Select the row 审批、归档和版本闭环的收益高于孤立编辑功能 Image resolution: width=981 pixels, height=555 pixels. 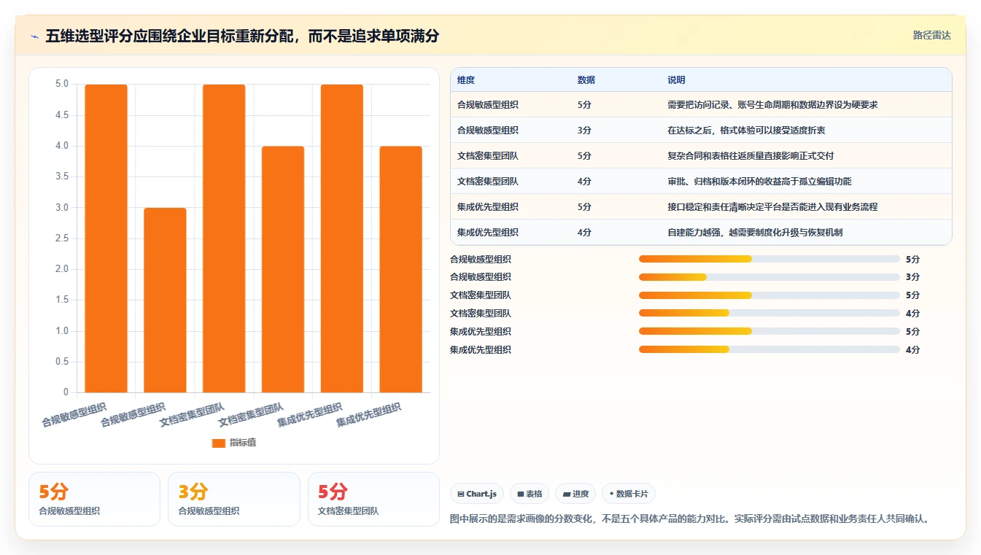[x=701, y=182]
